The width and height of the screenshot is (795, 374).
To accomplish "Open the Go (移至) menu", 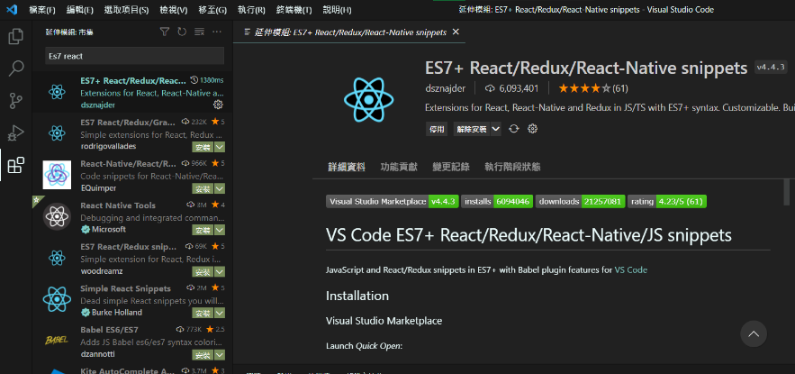I will coord(212,10).
